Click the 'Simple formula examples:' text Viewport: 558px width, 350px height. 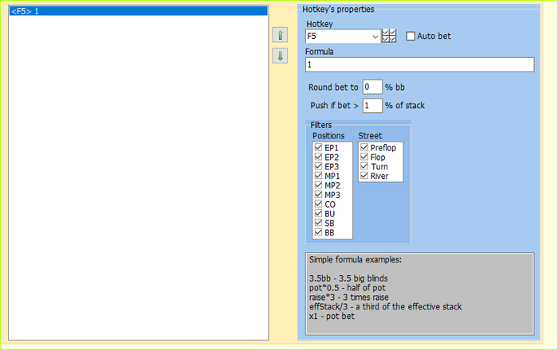[x=356, y=259]
